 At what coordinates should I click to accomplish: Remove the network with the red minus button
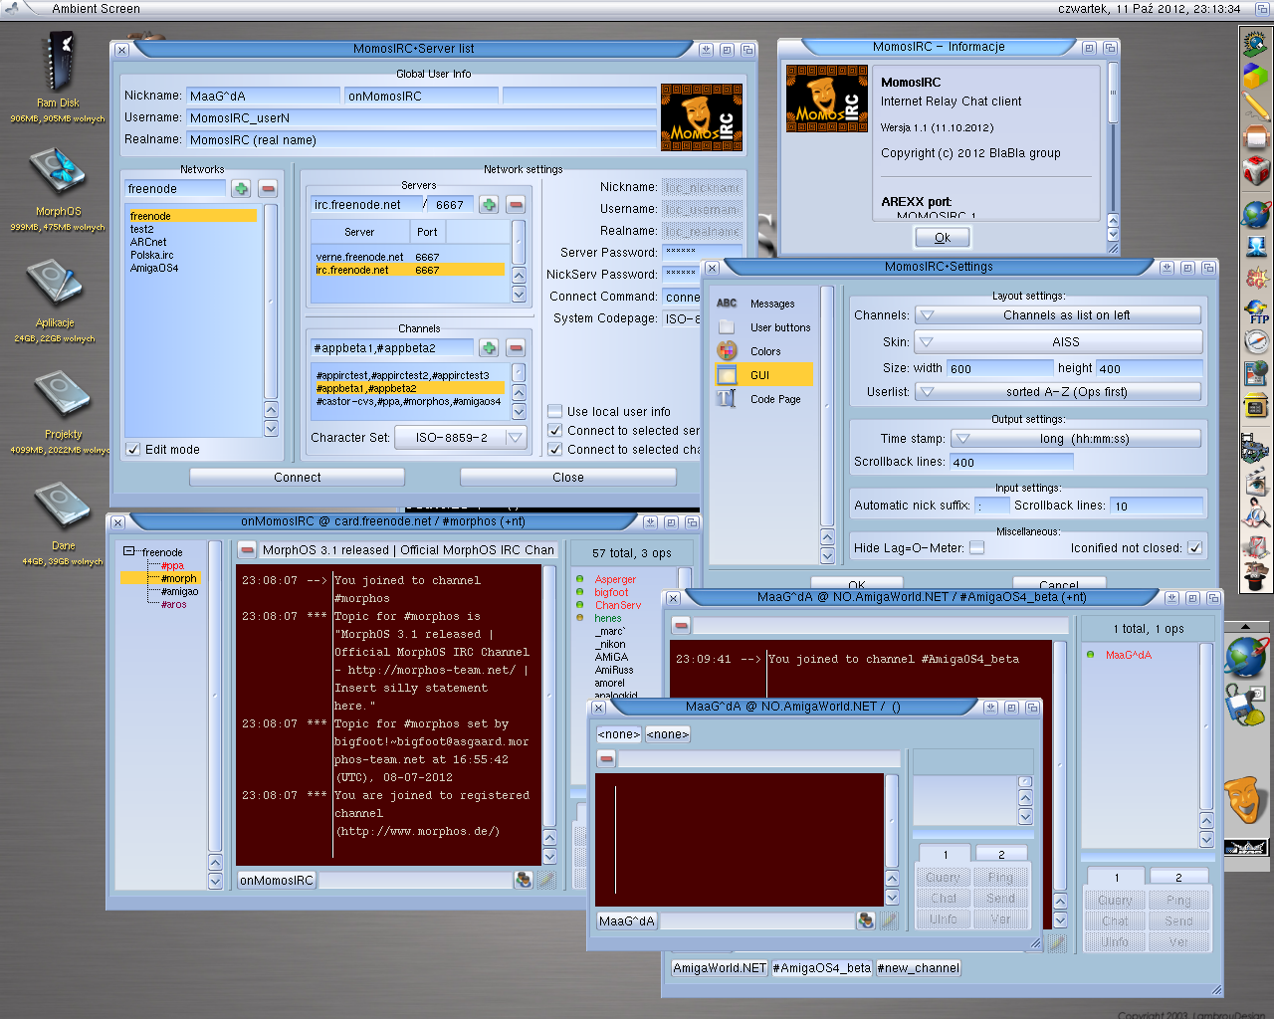click(x=268, y=188)
